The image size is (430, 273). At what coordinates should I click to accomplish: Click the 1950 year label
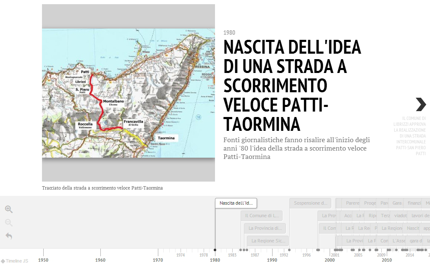click(x=43, y=260)
